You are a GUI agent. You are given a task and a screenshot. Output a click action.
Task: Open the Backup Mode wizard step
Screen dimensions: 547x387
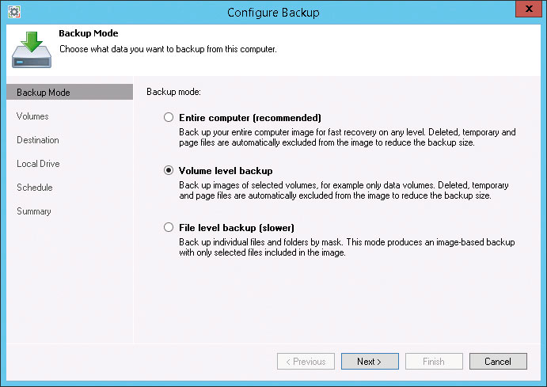coord(70,92)
